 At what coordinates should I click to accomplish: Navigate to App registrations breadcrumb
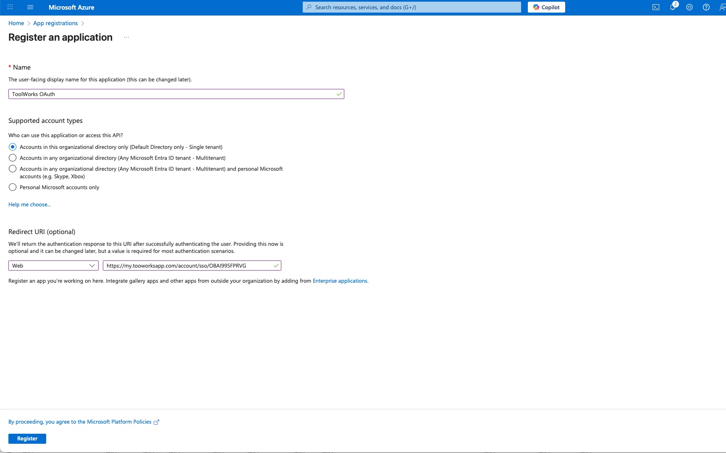[55, 23]
